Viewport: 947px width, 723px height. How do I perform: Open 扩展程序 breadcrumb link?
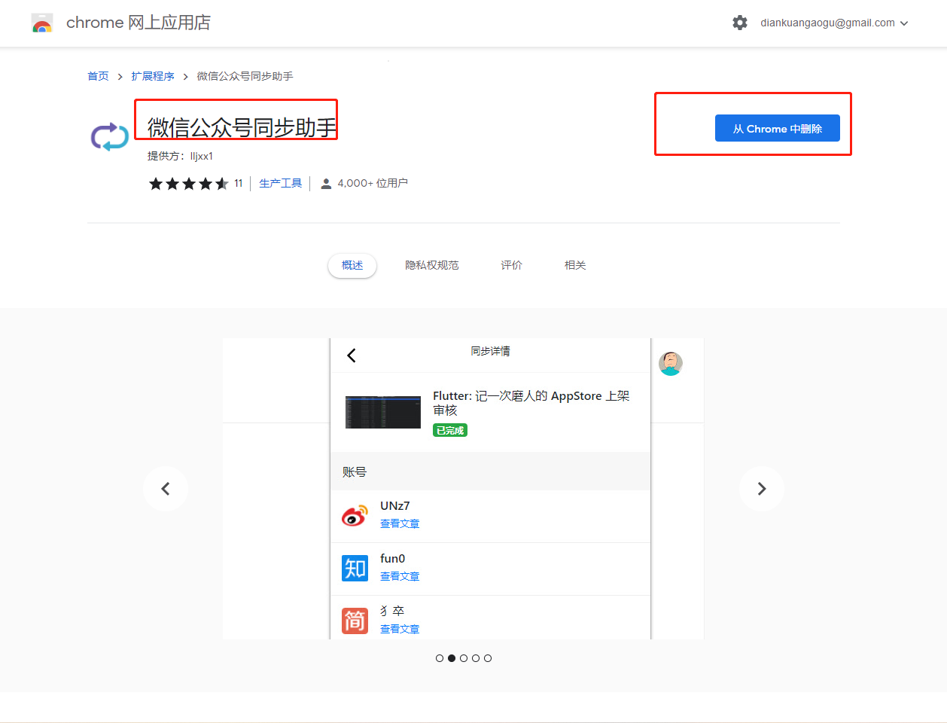click(x=152, y=76)
